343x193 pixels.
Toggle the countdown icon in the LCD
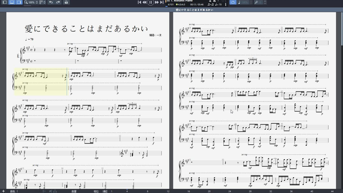210,1
